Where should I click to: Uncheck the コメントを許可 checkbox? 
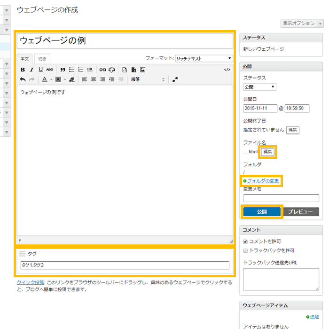pos(246,241)
